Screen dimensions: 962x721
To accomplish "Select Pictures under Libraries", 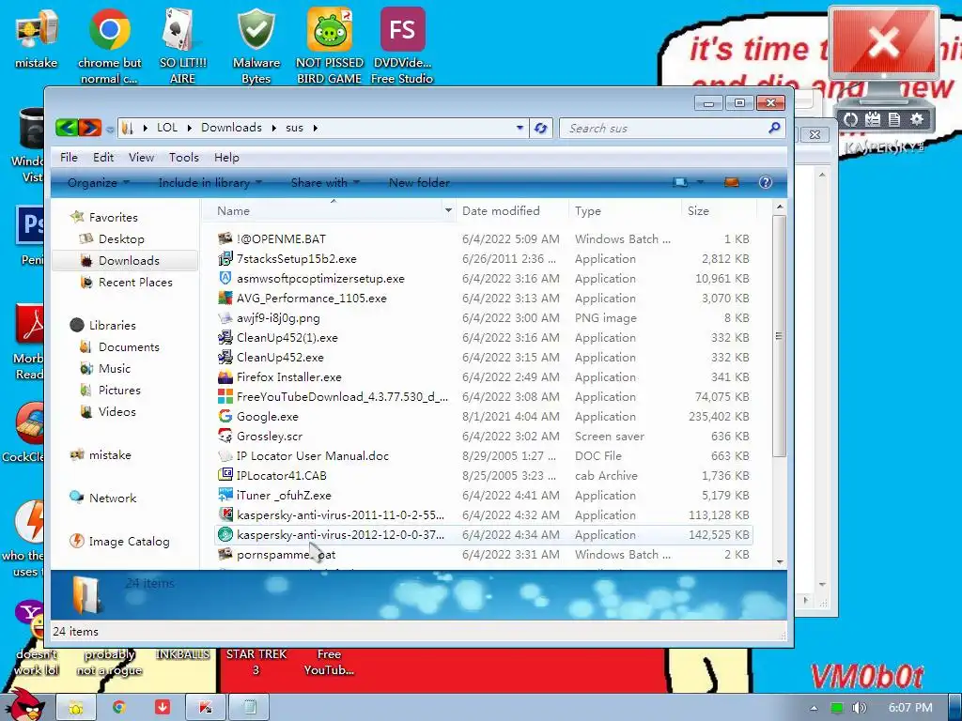I will click(x=119, y=390).
